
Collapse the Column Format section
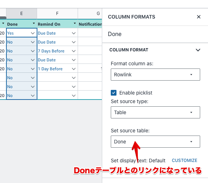point(198,50)
